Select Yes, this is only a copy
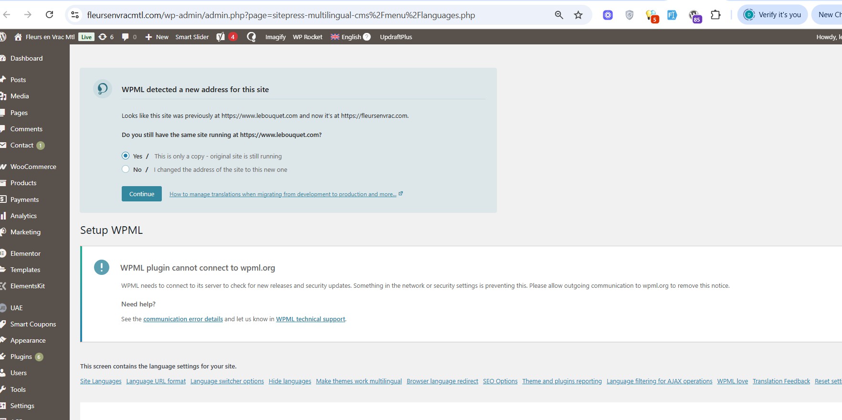Viewport: 842px width, 420px height. click(x=126, y=156)
